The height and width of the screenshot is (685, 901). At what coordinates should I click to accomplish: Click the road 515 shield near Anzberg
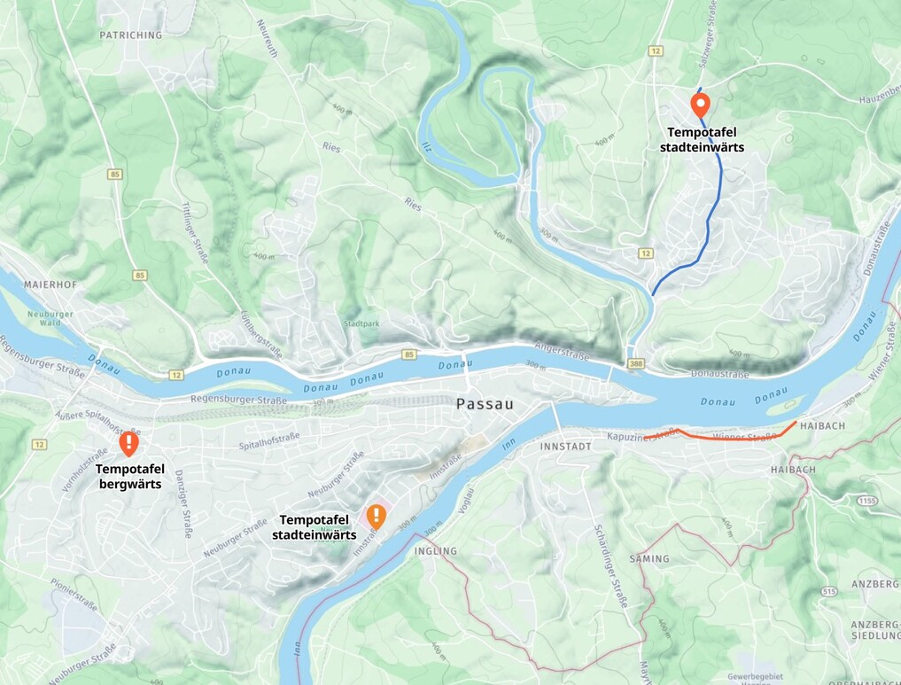829,591
